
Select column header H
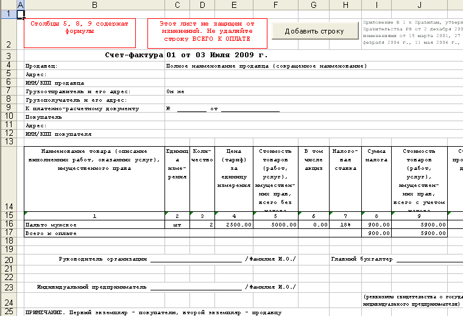tap(345, 5)
